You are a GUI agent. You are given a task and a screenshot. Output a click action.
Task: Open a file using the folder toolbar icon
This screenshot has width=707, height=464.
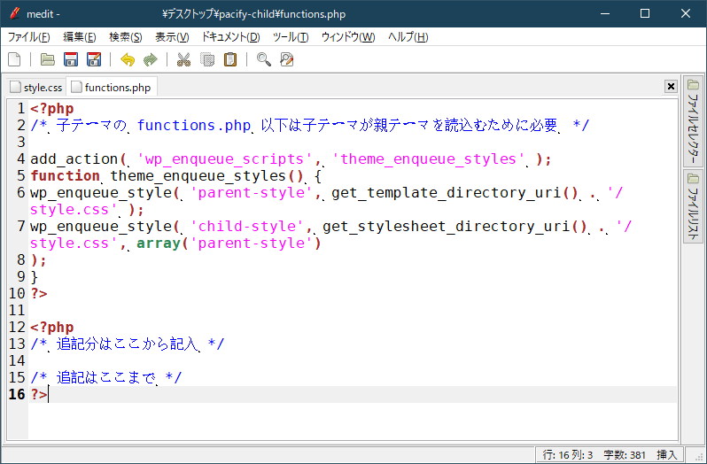(x=47, y=59)
